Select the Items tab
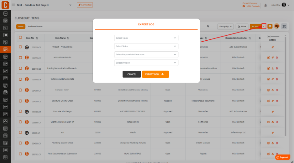 click(21, 27)
